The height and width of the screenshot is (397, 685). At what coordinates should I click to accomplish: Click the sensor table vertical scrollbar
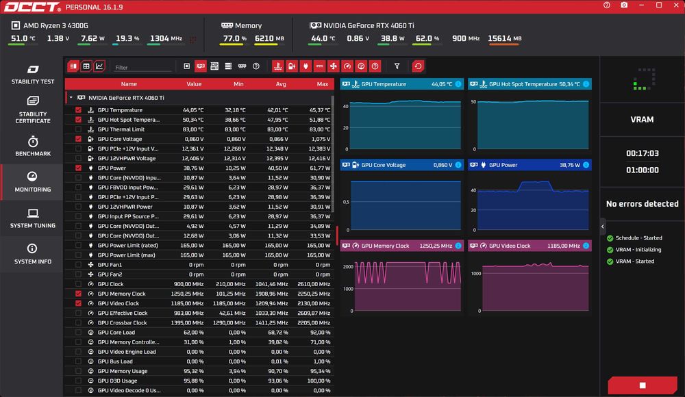coord(333,154)
